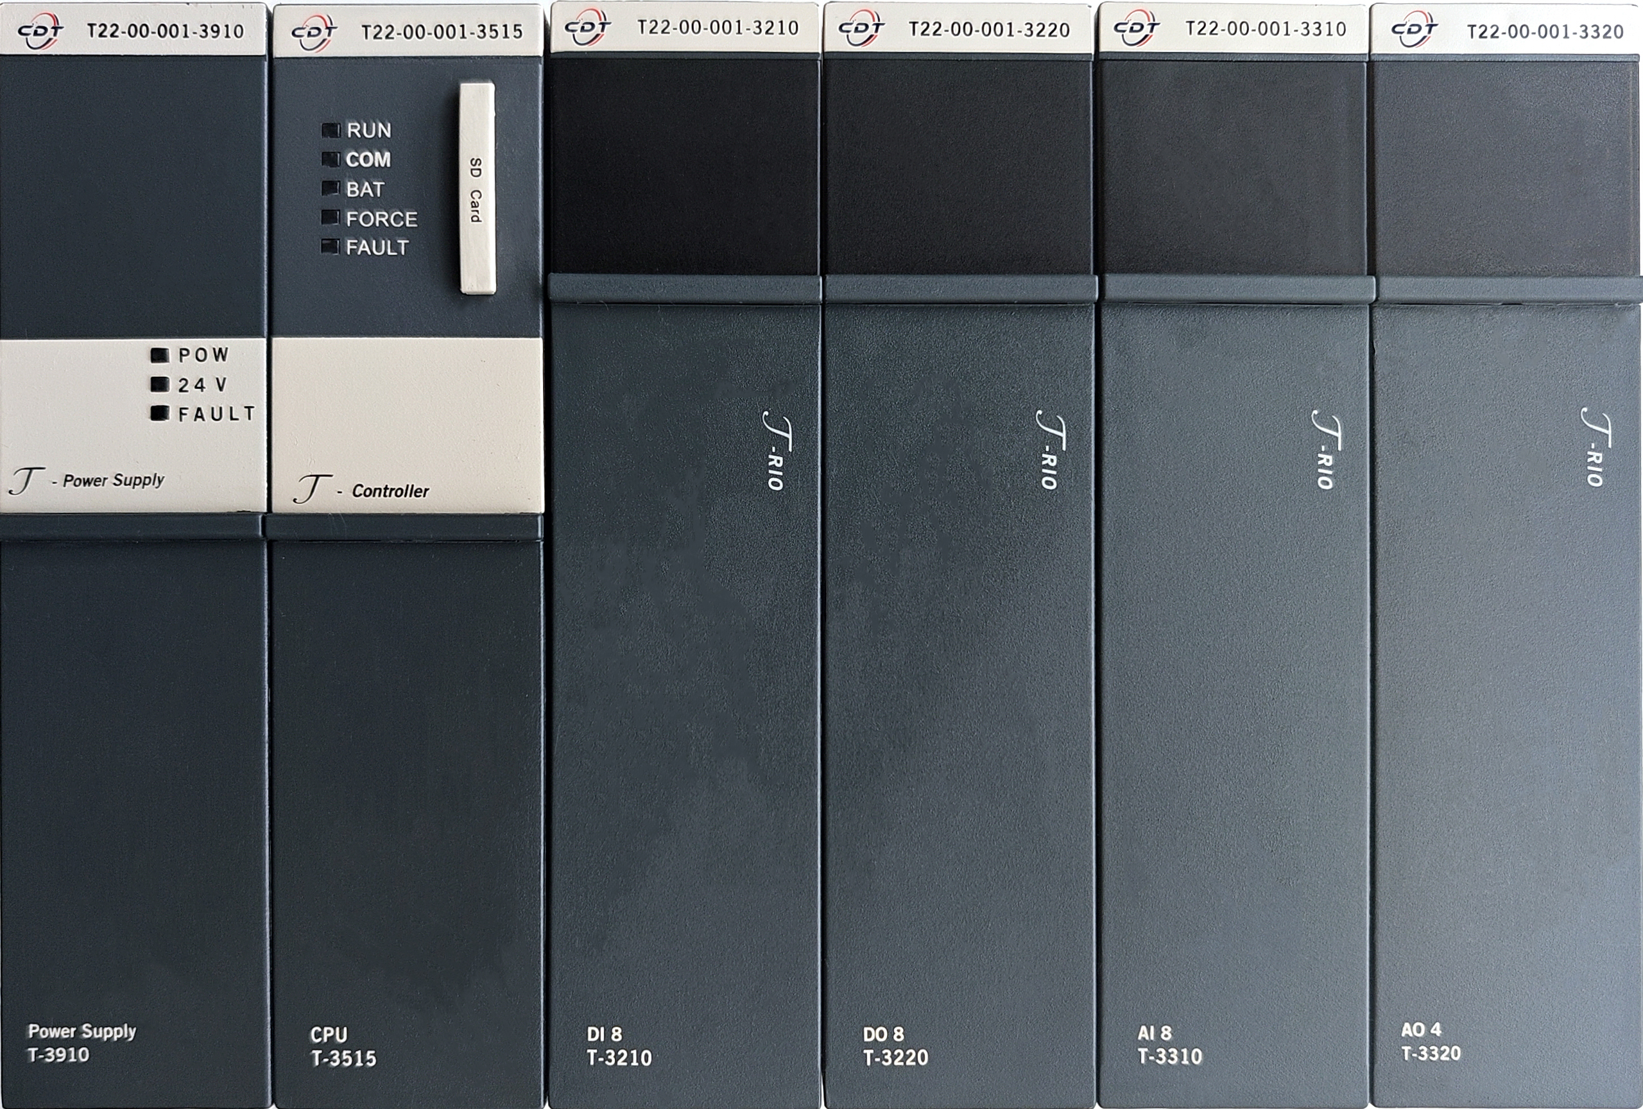Click the J-RIO logo on AO 4 module
The height and width of the screenshot is (1109, 1643).
point(1596,447)
